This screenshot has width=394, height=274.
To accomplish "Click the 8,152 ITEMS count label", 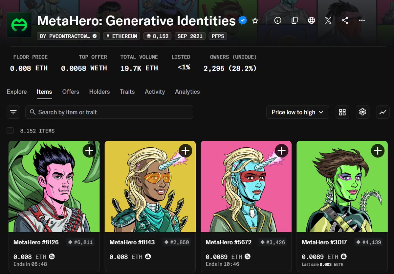I will pos(37,131).
